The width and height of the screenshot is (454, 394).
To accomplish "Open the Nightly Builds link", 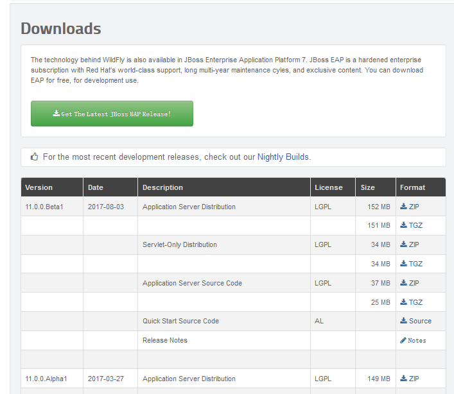I will click(x=283, y=157).
